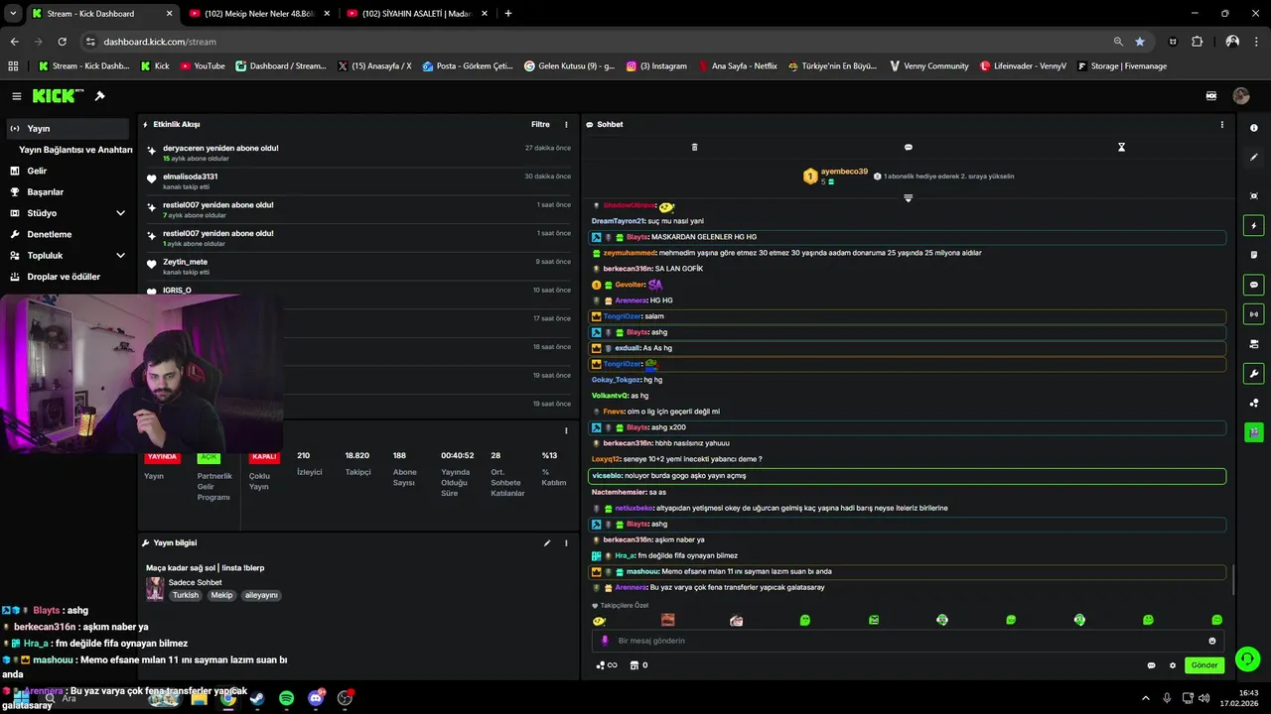
Task: Click ayembeco39 top gifter name
Action: pyautogui.click(x=844, y=172)
